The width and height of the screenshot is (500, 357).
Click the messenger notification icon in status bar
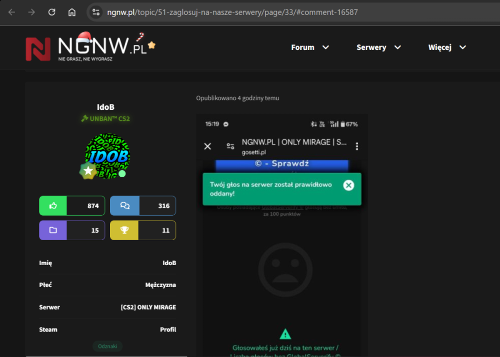click(226, 124)
